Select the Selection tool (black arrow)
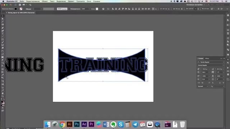This screenshot has width=230, height=129. (3, 16)
